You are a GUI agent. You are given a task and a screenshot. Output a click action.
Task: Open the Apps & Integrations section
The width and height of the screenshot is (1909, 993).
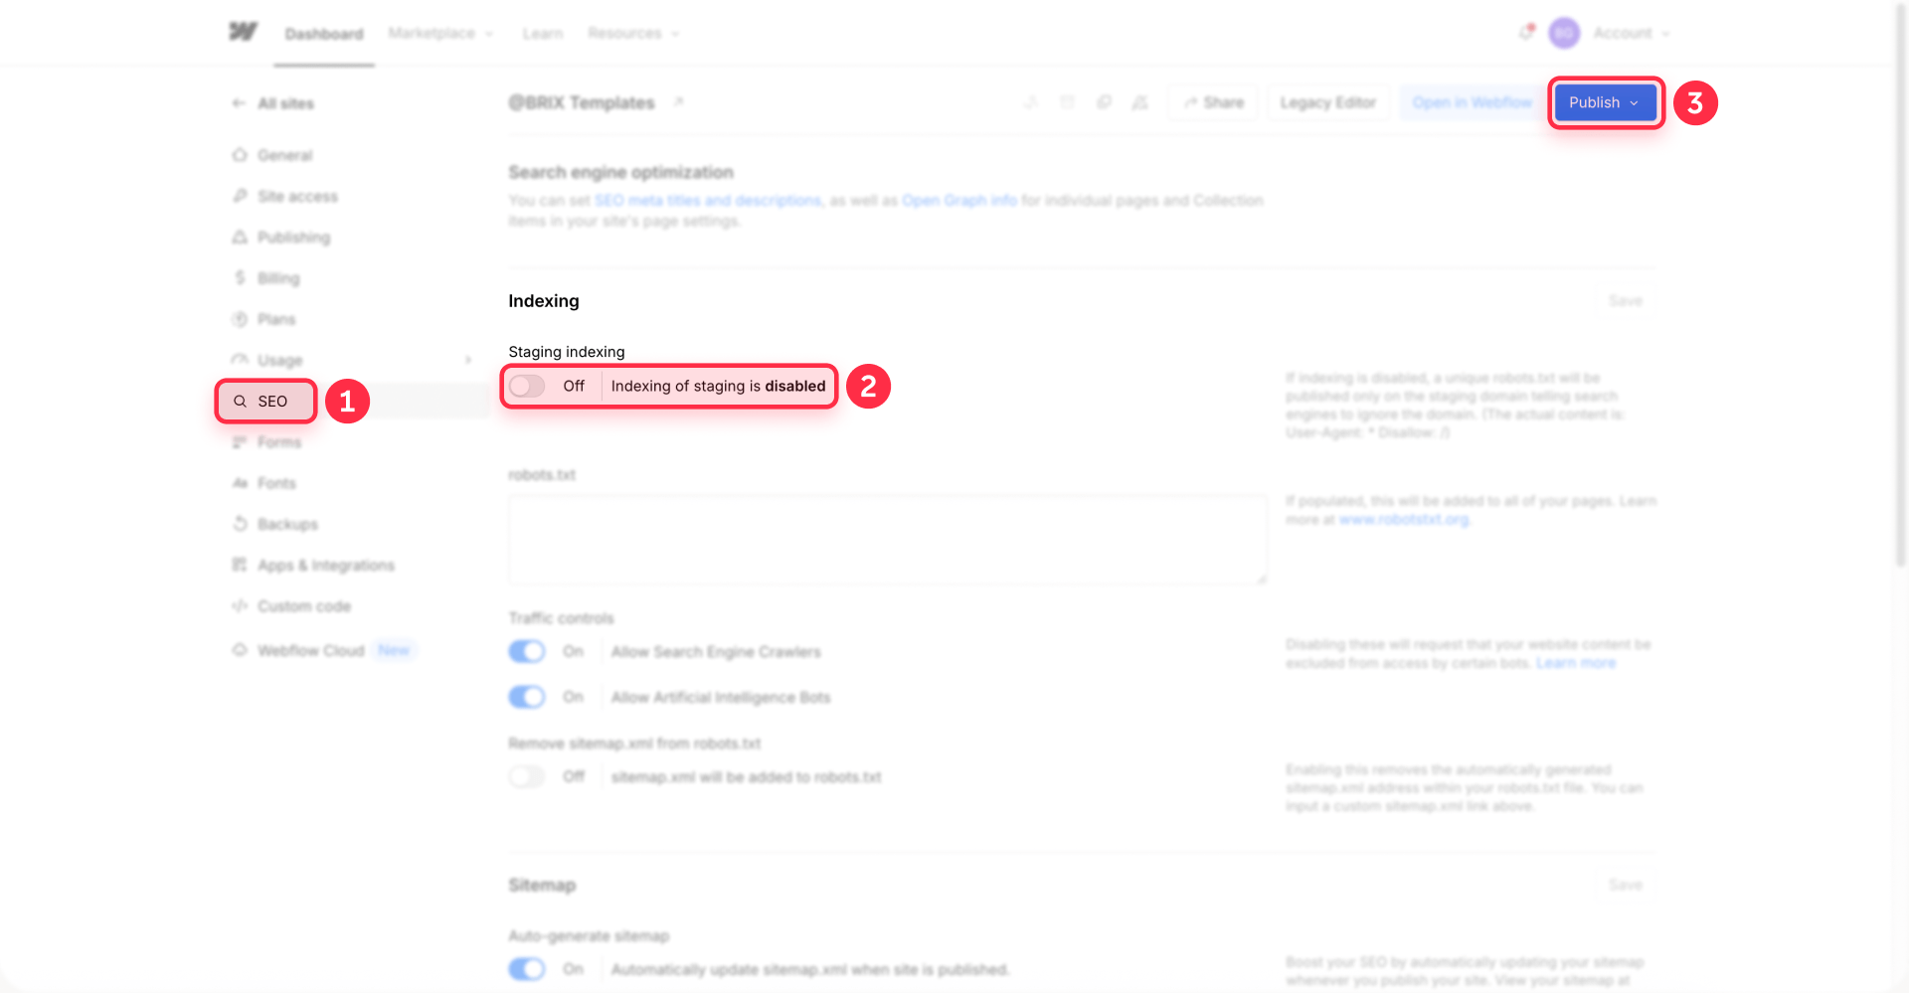[x=325, y=565]
